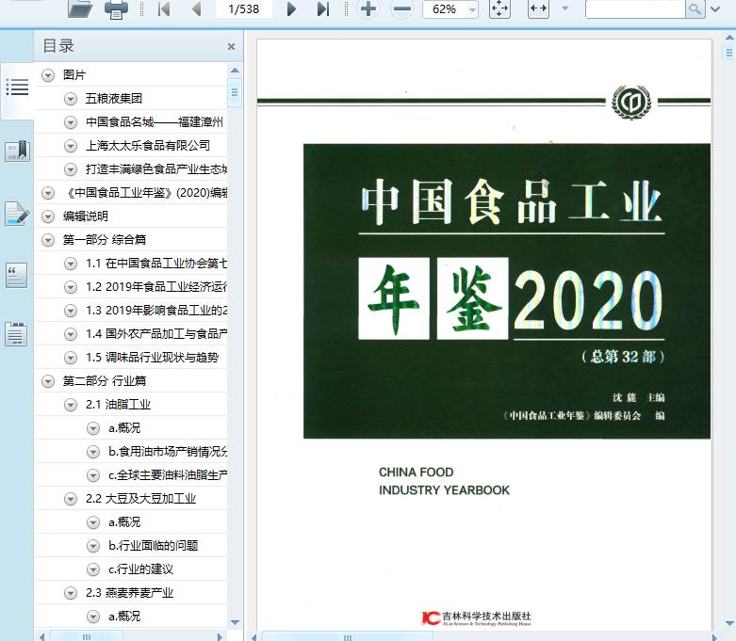Advance to the next page
The image size is (736, 641).
[x=291, y=8]
